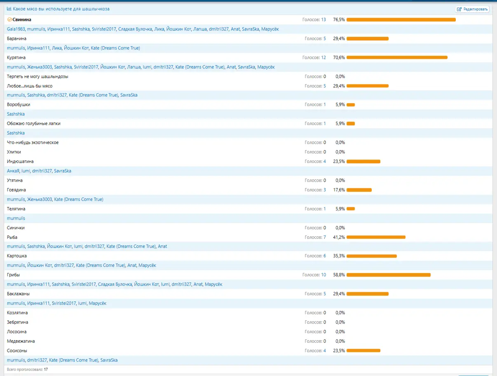Open poll title 'Какое мясо вы используете для шашлычкоза'
The height and width of the screenshot is (376, 497).
coord(61,9)
